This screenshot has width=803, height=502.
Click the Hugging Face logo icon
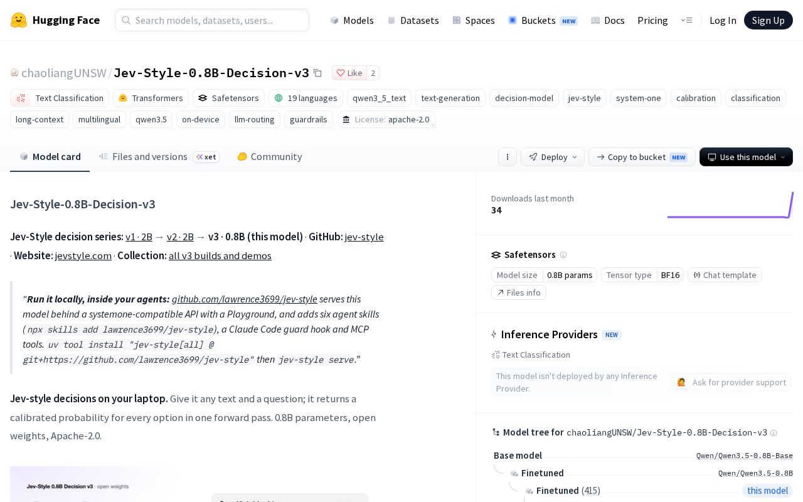coord(19,20)
